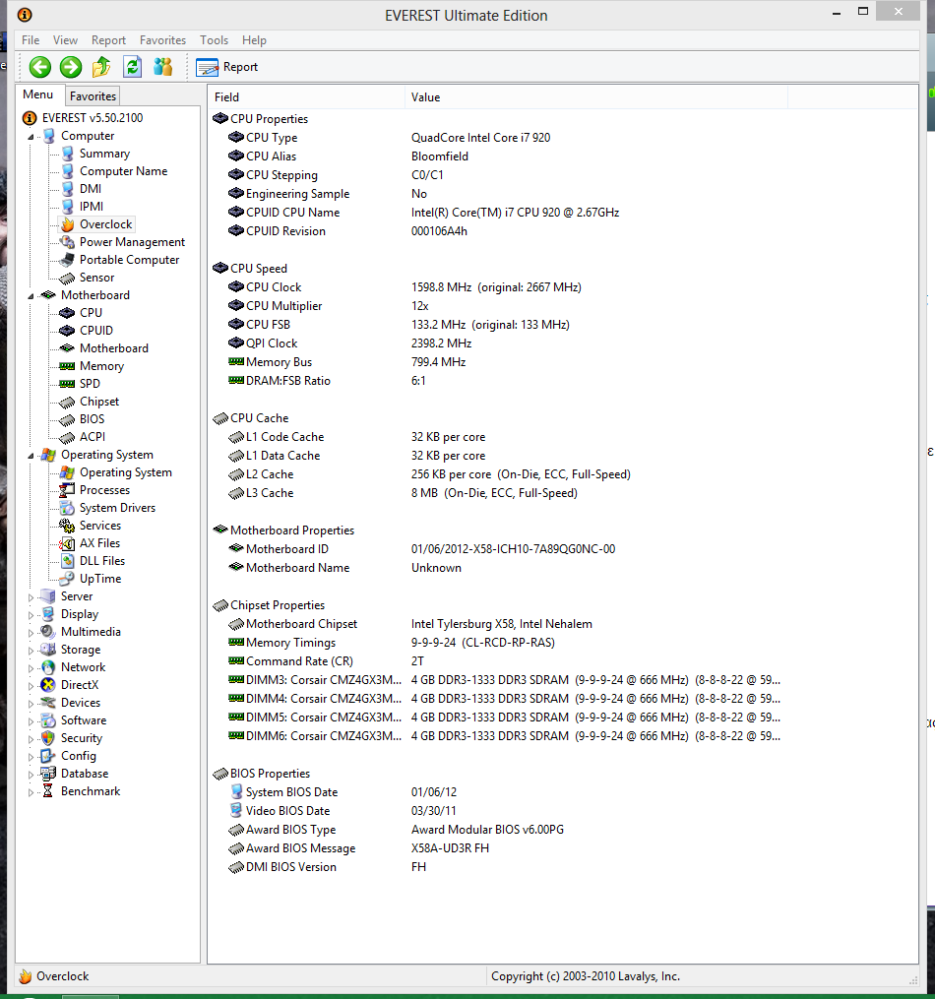Expand the Server tree node
935x999 pixels.
pyautogui.click(x=31, y=597)
